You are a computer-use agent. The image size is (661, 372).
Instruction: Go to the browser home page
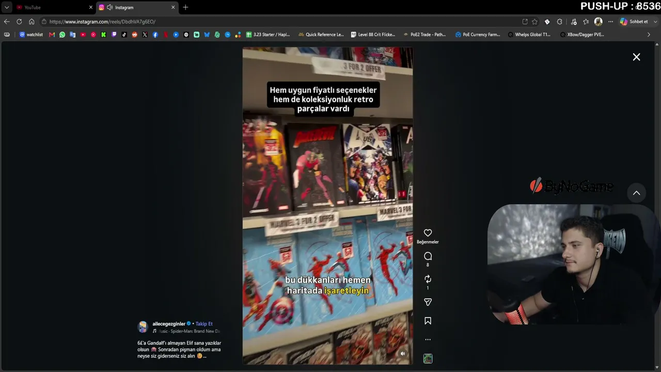tap(32, 22)
